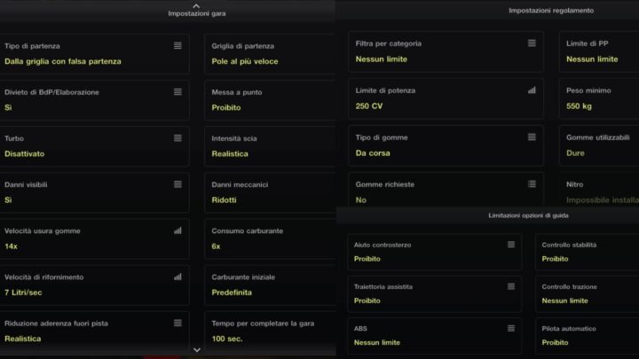
Task: Open Tipo di gomme selection list
Action: [x=445, y=145]
